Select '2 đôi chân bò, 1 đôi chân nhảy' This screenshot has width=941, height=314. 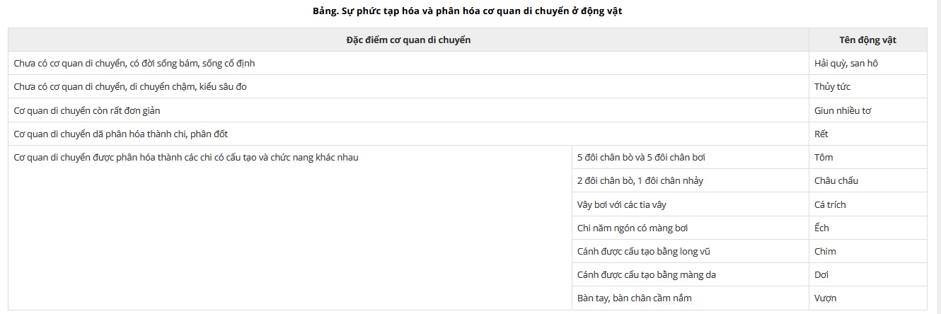click(x=691, y=180)
